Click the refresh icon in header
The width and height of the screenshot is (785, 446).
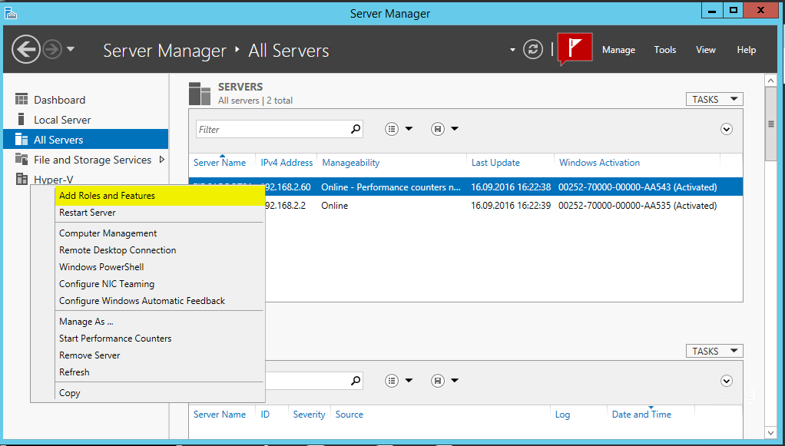point(533,50)
